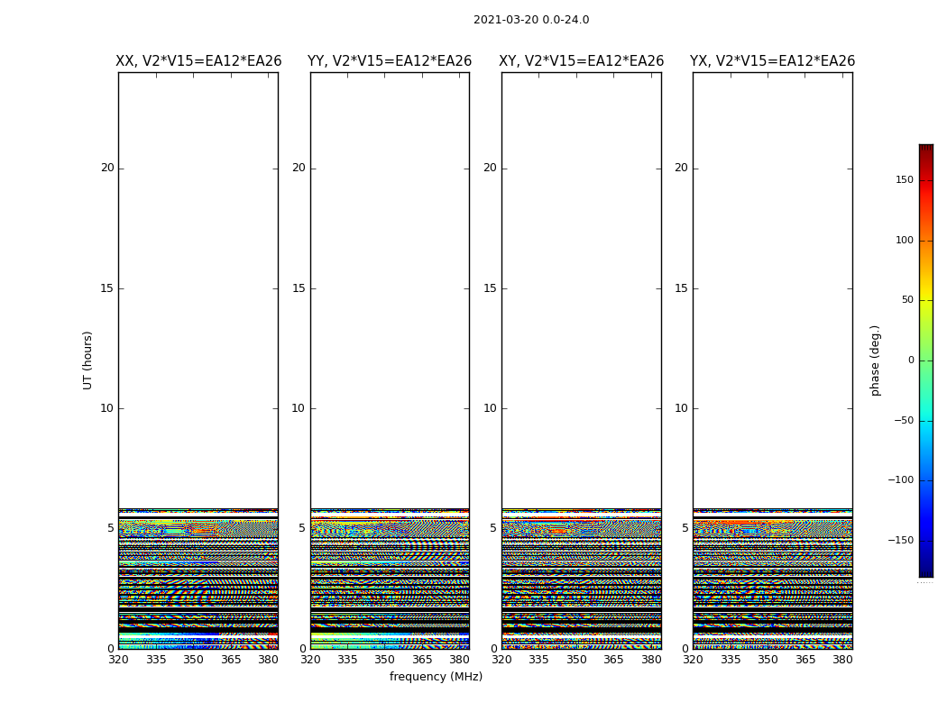Click the 150 tick label on the colorbar
This screenshot has width=947, height=721.
click(x=902, y=180)
